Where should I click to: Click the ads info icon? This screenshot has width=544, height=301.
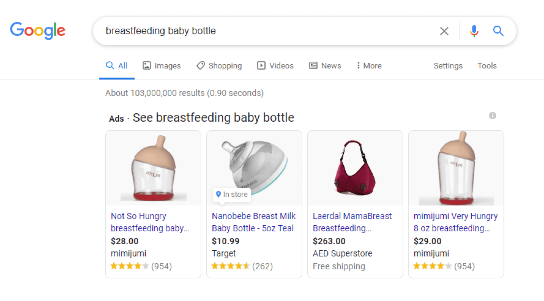click(492, 115)
